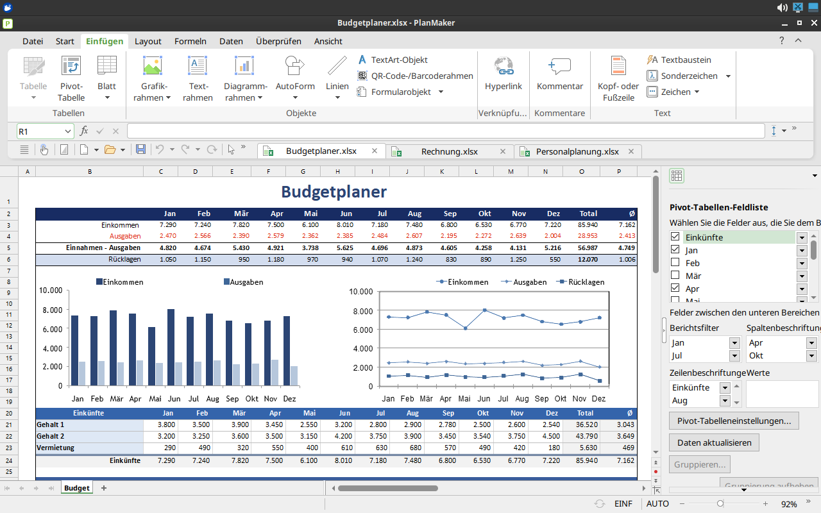Open Pivot-Tabelleneinstellungen... button

click(734, 421)
